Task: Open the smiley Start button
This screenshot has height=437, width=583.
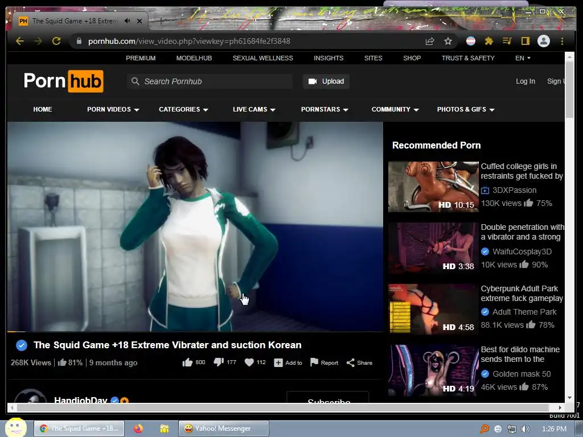Action: click(15, 427)
